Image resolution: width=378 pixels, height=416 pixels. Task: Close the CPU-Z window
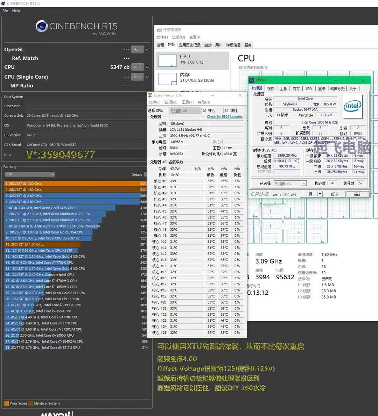(x=363, y=80)
